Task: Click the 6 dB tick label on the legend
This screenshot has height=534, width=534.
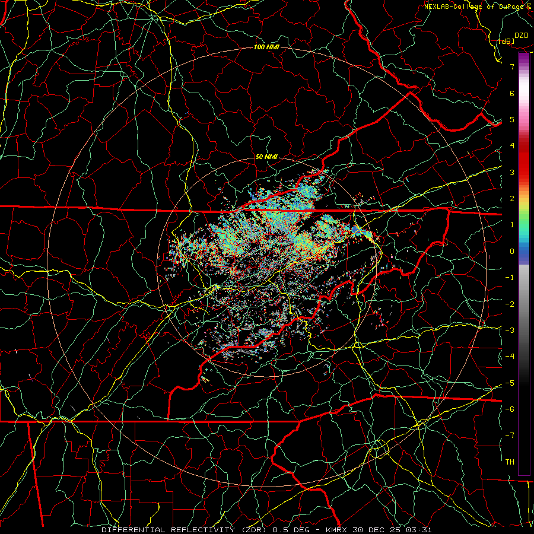Action: tap(512, 93)
